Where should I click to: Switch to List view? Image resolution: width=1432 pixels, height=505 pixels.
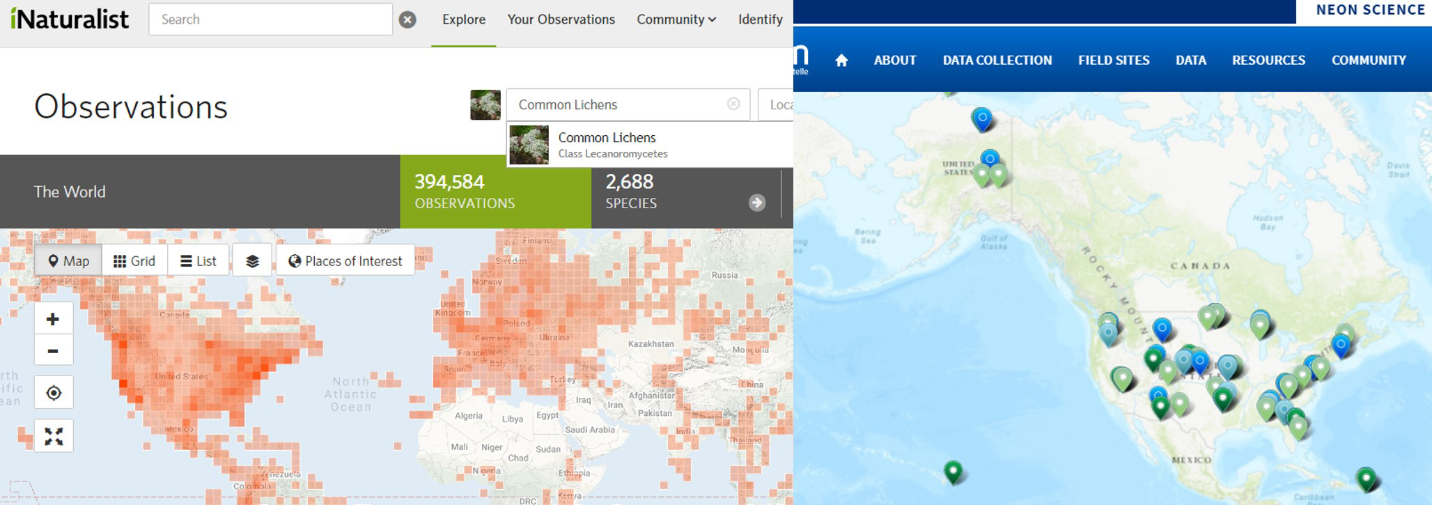click(x=199, y=261)
